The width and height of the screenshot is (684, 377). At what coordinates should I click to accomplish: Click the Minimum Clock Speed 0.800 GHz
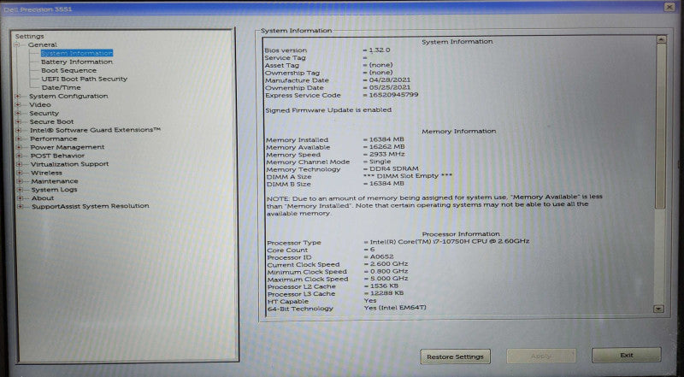(389, 271)
